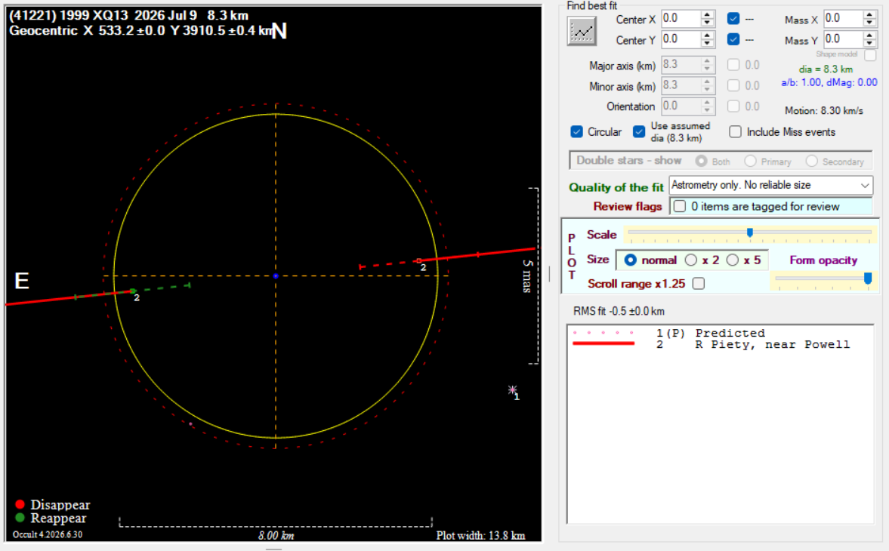
Task: Click the dia = 8.3 km label
Action: point(826,69)
